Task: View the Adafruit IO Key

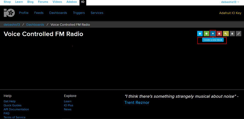Action: (x=230, y=13)
